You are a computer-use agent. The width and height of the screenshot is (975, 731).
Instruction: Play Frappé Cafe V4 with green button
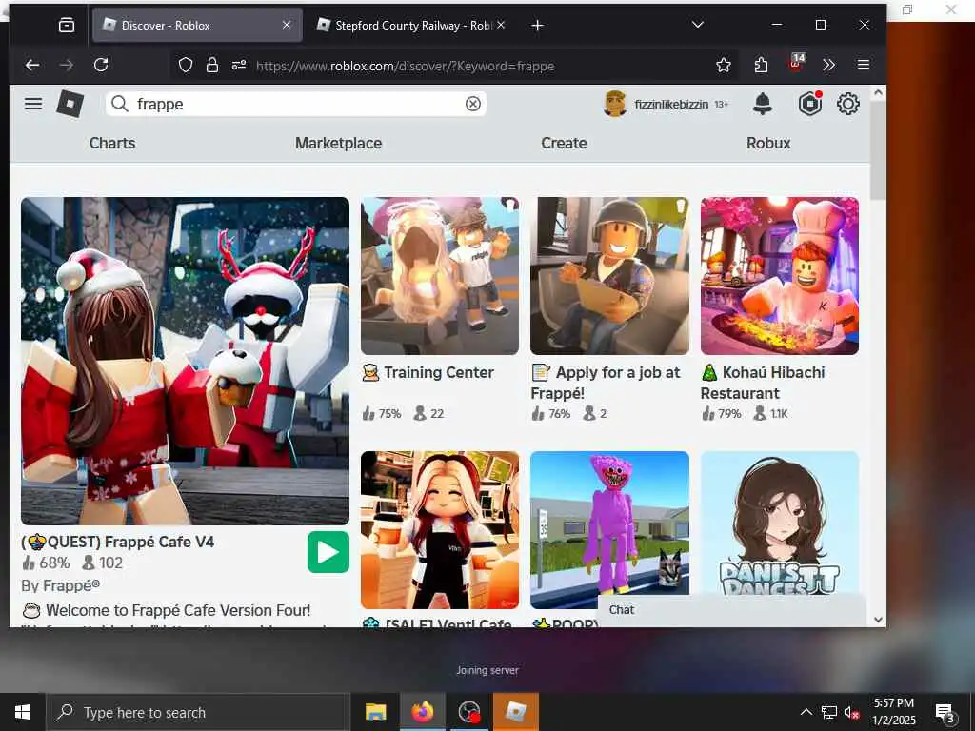click(328, 552)
